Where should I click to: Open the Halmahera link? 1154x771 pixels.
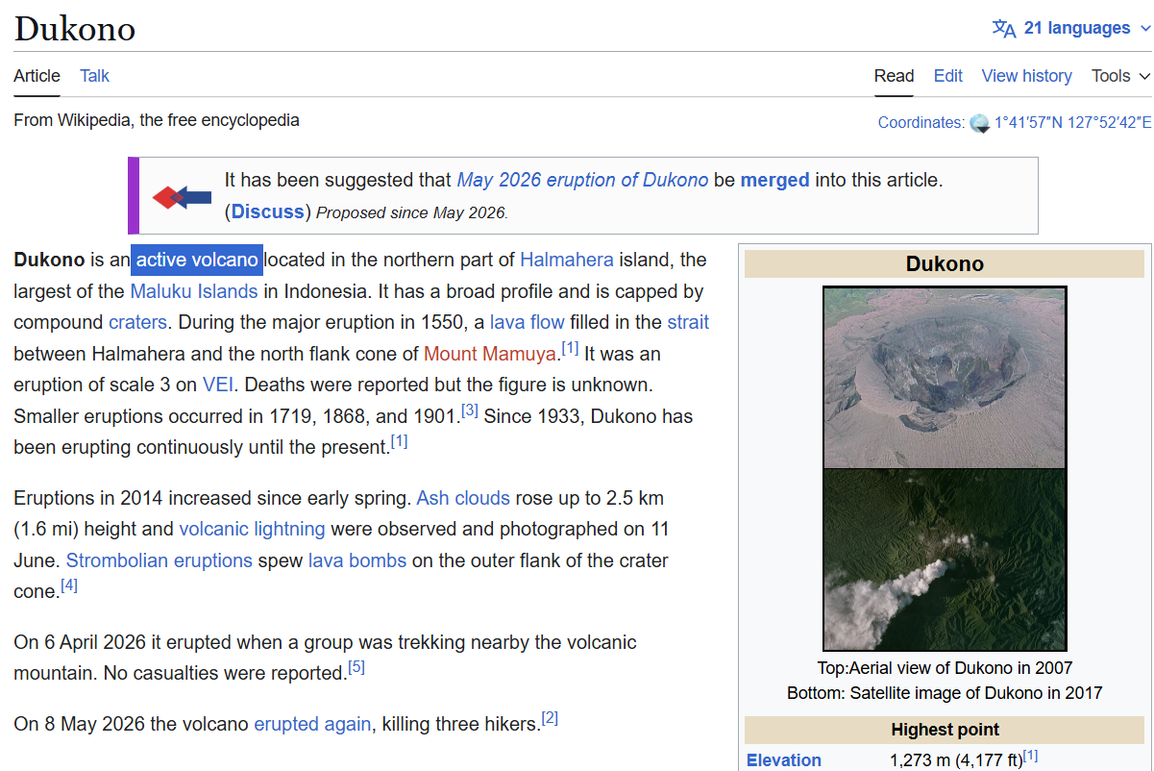coord(567,260)
